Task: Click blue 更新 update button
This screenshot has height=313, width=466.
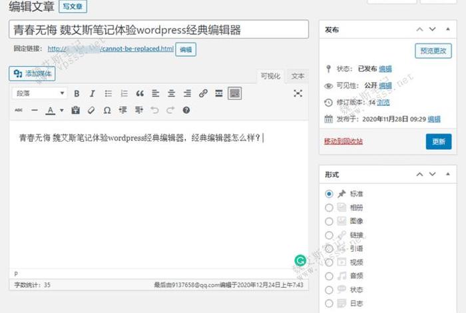Action: [439, 141]
